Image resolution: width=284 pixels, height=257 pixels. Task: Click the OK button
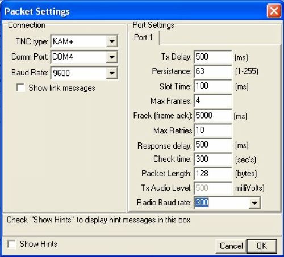262,246
